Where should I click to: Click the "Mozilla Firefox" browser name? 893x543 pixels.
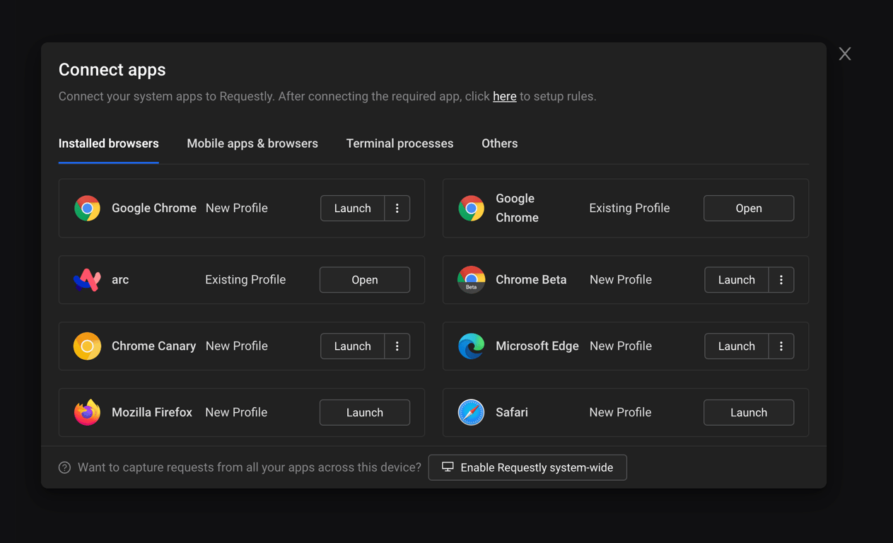click(x=152, y=412)
